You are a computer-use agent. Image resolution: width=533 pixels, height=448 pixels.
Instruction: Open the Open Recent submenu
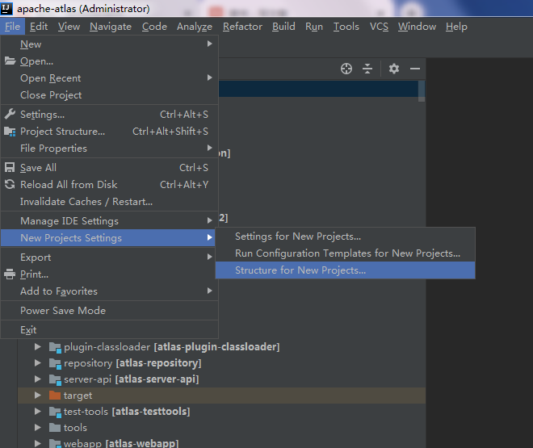coord(109,78)
